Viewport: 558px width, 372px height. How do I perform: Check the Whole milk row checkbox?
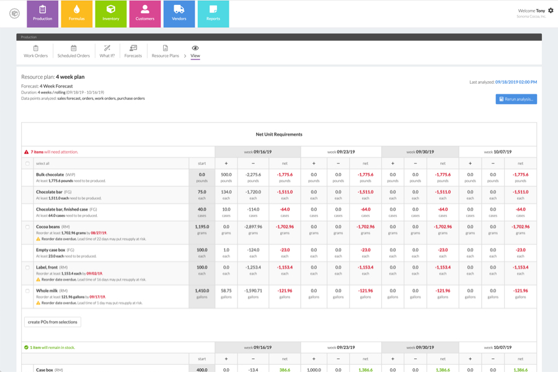pos(27,291)
